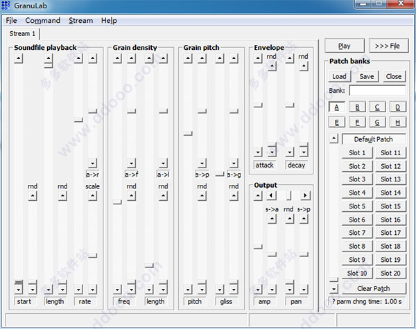
Task: Click down arrow of envelope decay slider
Action: pos(290,152)
